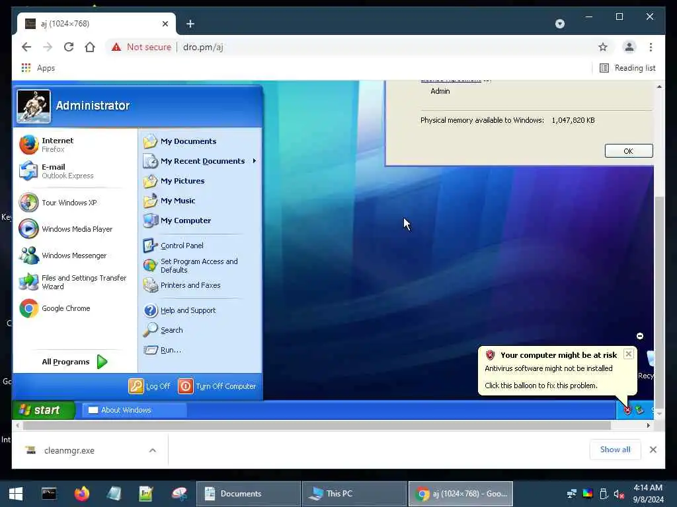Switch to This PC taskbar window
This screenshot has width=677, height=507.
(x=354, y=494)
